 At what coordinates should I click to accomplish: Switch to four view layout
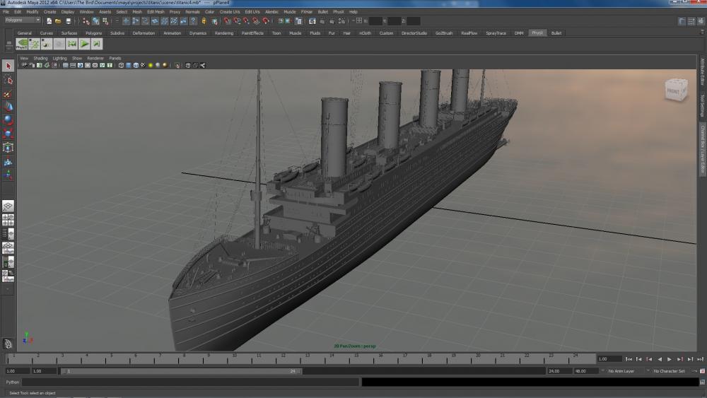tap(8, 220)
